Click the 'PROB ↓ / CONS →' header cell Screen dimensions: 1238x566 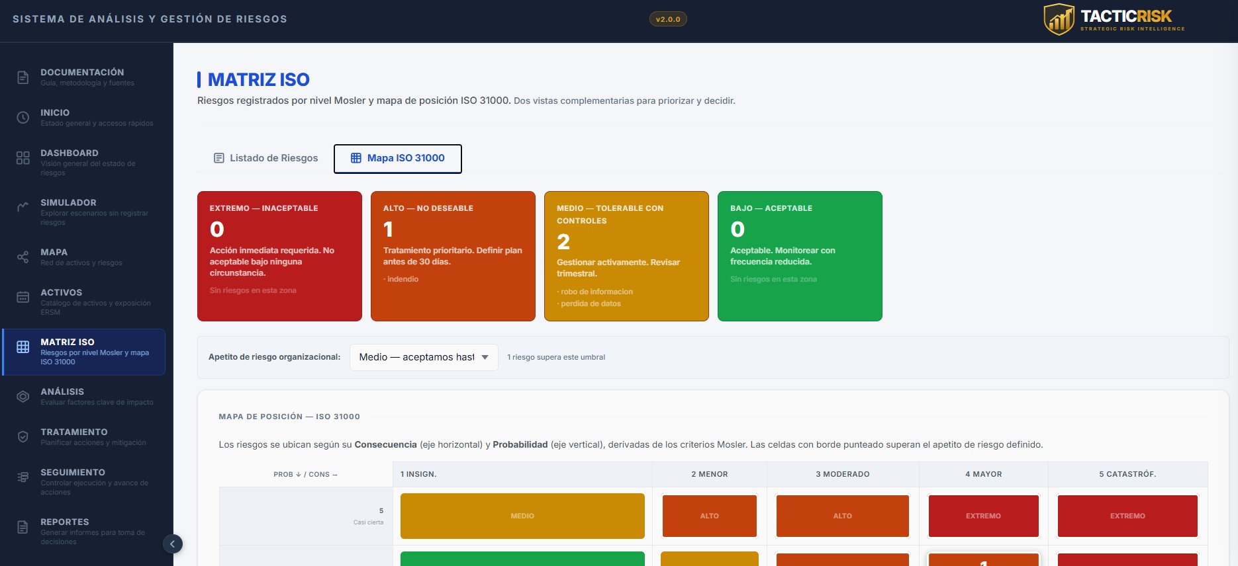click(306, 474)
